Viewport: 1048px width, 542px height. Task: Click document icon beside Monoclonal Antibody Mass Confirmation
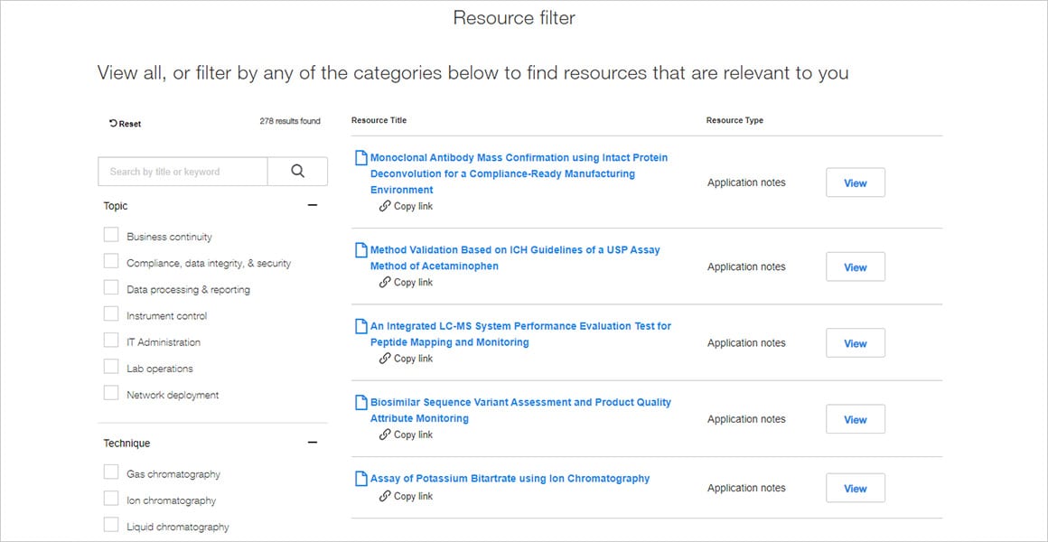pyautogui.click(x=360, y=158)
